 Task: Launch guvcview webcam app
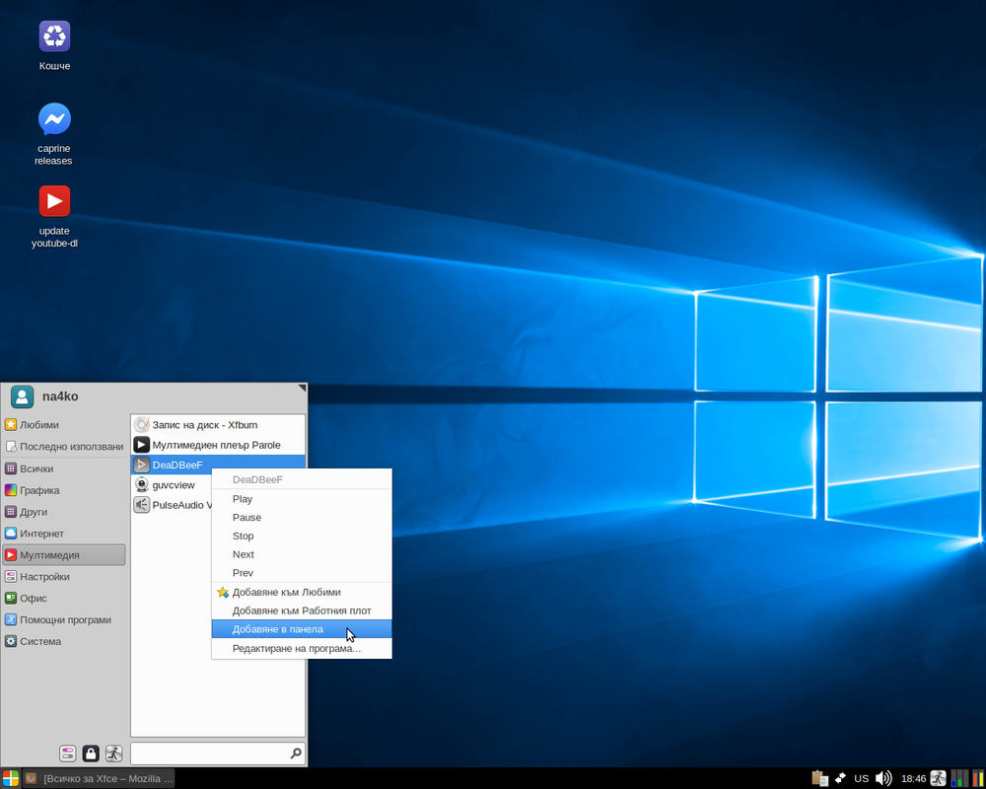[x=172, y=485]
